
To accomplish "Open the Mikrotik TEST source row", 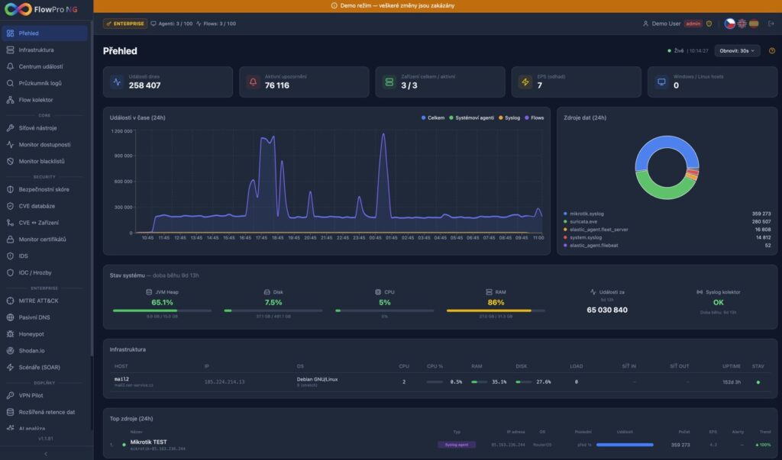I will (x=440, y=444).
